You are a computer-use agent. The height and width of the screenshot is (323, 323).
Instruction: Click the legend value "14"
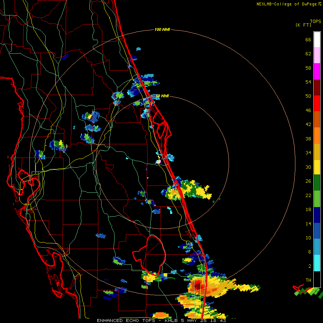point(308,224)
